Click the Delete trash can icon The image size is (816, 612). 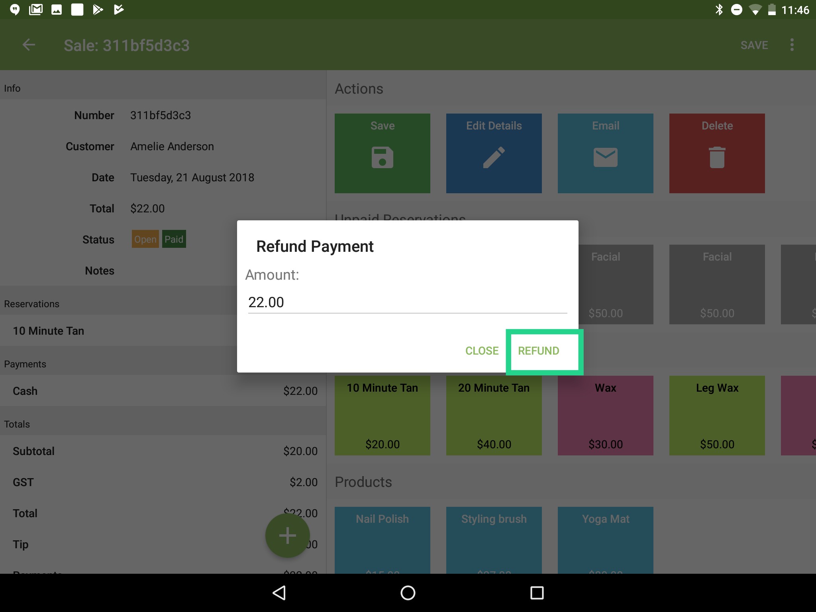[717, 157]
